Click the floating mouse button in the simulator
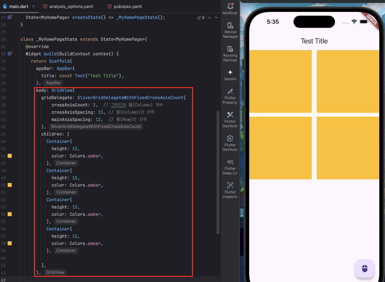Screen dimensions: 385x282 click(x=365, y=268)
